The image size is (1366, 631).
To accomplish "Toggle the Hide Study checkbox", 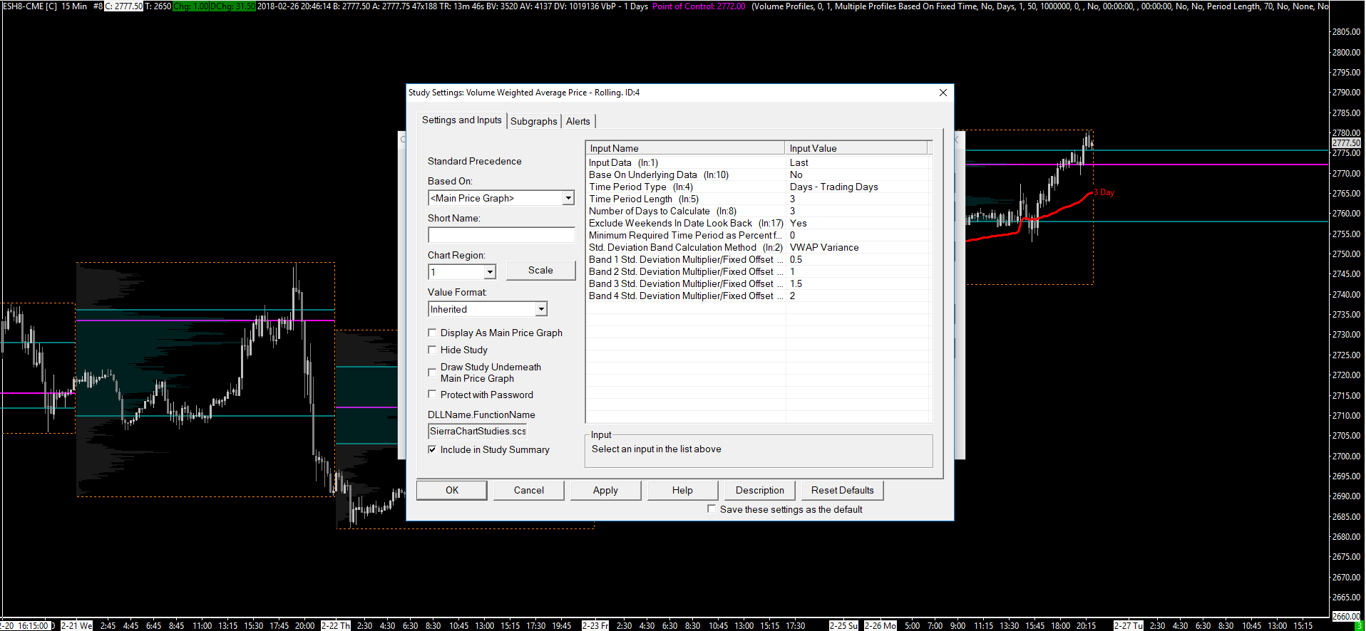I will click(x=432, y=350).
